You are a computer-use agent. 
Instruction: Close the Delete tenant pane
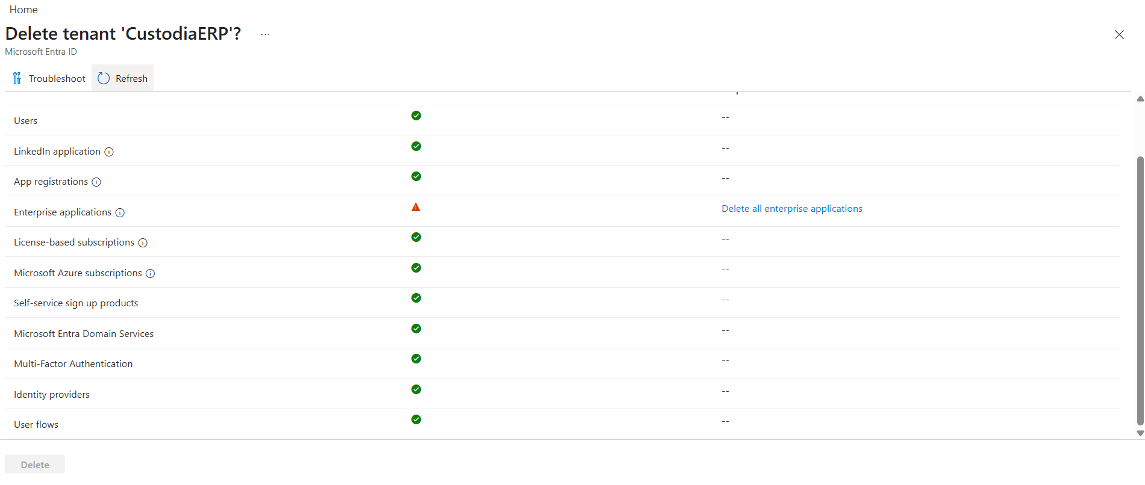pyautogui.click(x=1119, y=35)
